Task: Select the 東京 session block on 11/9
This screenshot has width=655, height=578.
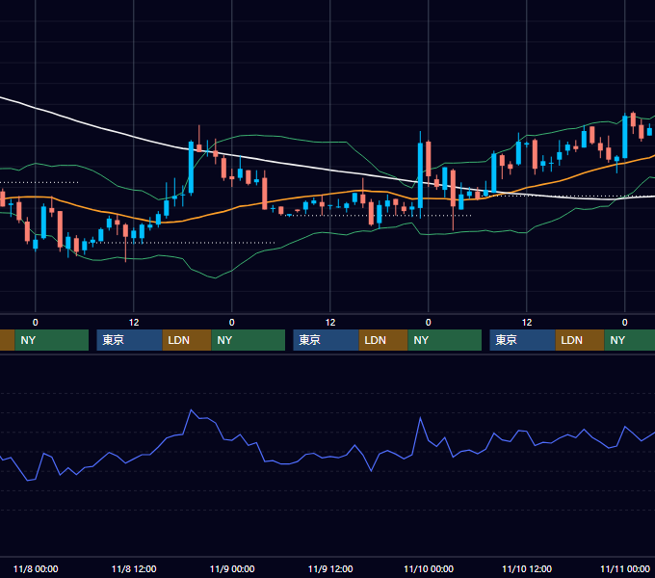Action: point(326,340)
